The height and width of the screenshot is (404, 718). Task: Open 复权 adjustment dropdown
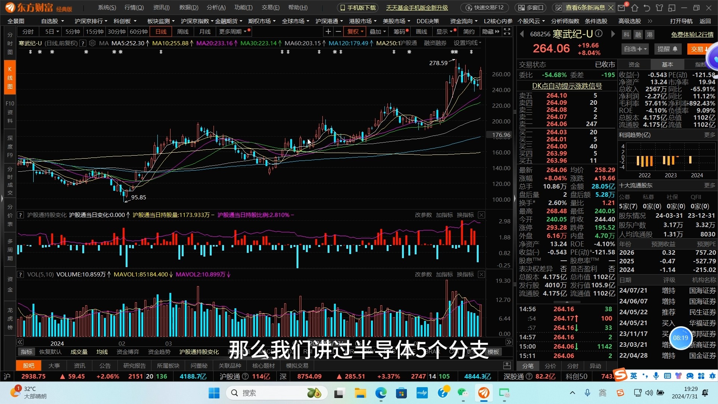[355, 32]
